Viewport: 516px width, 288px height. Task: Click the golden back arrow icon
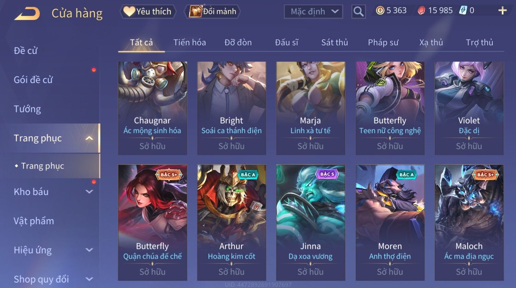click(x=27, y=14)
